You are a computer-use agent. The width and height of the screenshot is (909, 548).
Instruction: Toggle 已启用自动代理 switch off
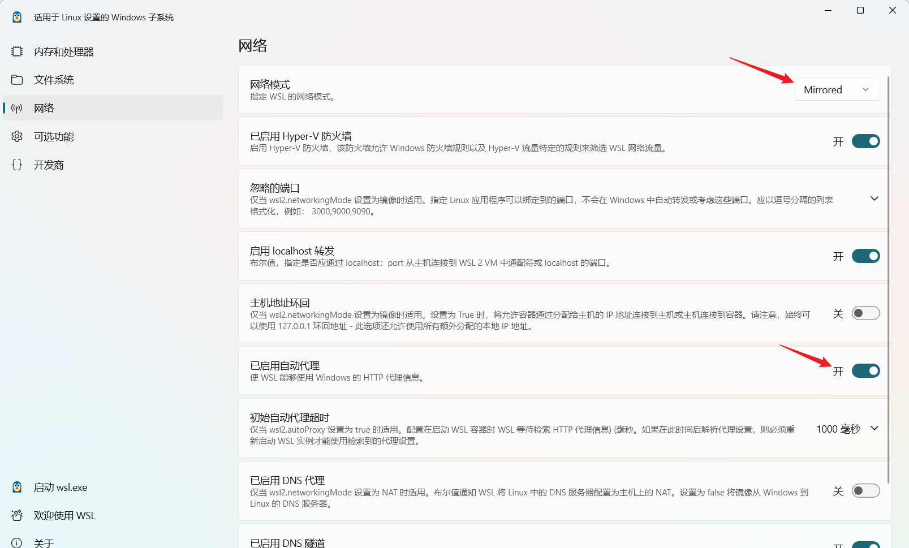tap(865, 371)
